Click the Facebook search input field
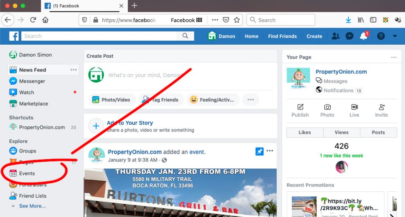This screenshot has width=405, height=217. 99,36
